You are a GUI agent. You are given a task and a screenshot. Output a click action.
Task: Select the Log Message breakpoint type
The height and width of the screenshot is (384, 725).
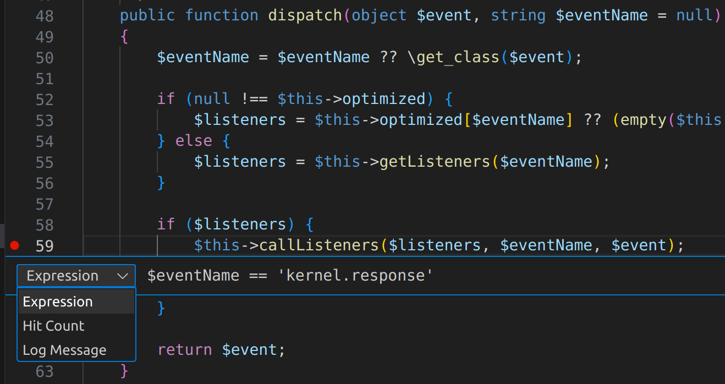64,350
